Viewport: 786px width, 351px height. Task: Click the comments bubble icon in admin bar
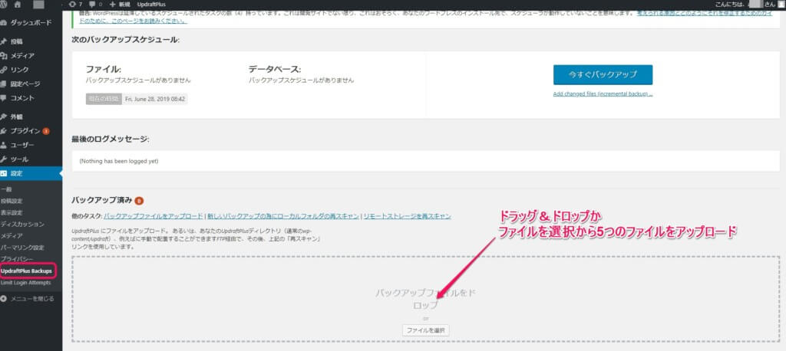[92, 5]
